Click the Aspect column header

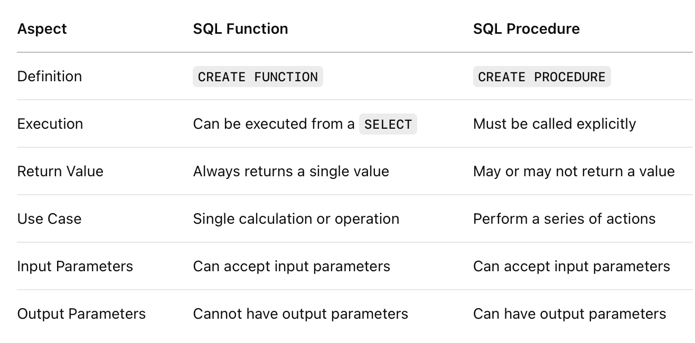tap(42, 29)
